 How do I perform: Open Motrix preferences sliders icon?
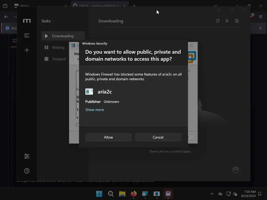pyautogui.click(x=27, y=156)
